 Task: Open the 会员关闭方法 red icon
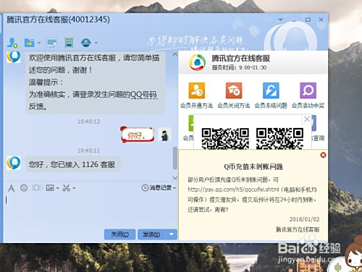tap(234, 90)
